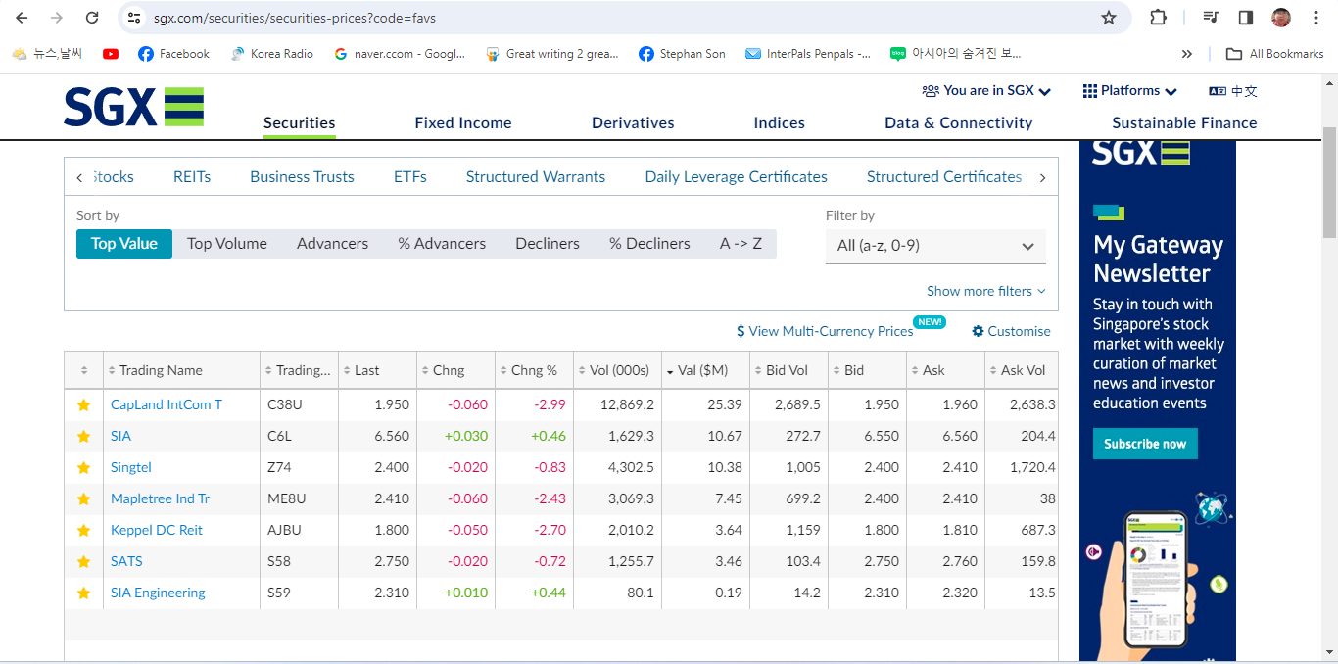The height and width of the screenshot is (664, 1338).
Task: Sort table by Chng % column
Action: [x=534, y=370]
